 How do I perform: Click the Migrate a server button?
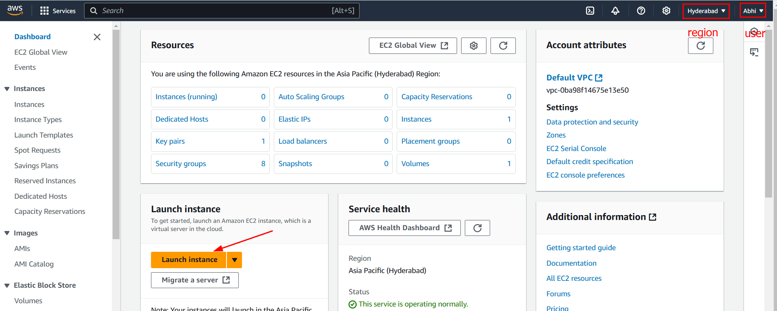coord(195,280)
